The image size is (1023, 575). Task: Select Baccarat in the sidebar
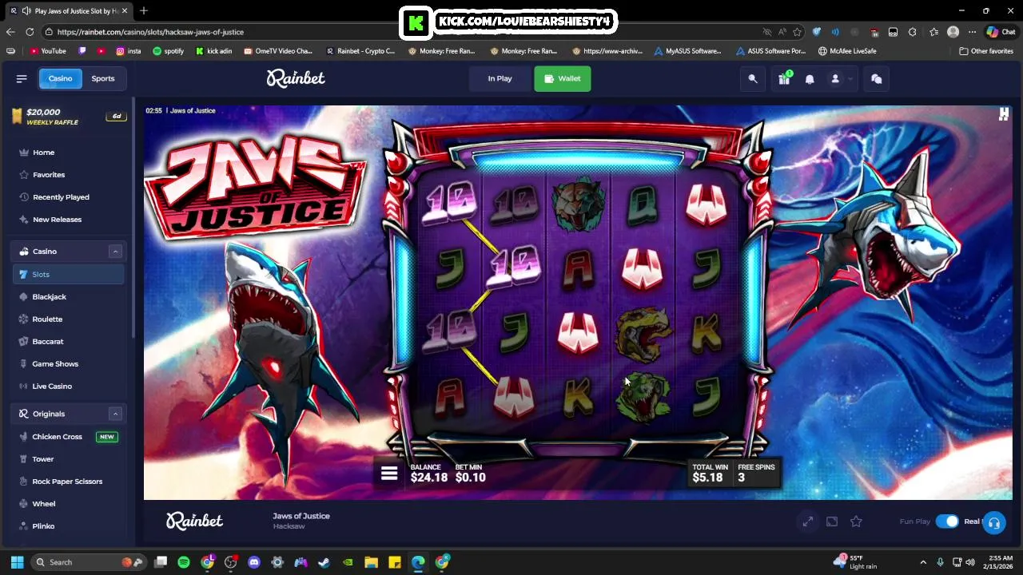coord(68,342)
